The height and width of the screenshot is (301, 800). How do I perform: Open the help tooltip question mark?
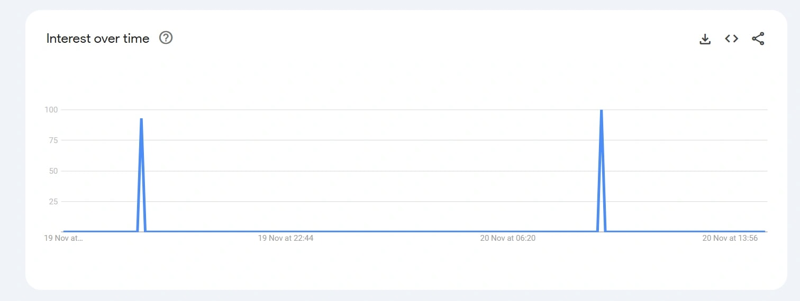pos(166,38)
